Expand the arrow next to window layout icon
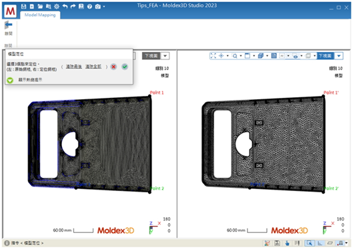The image size is (353, 249). coord(254,56)
